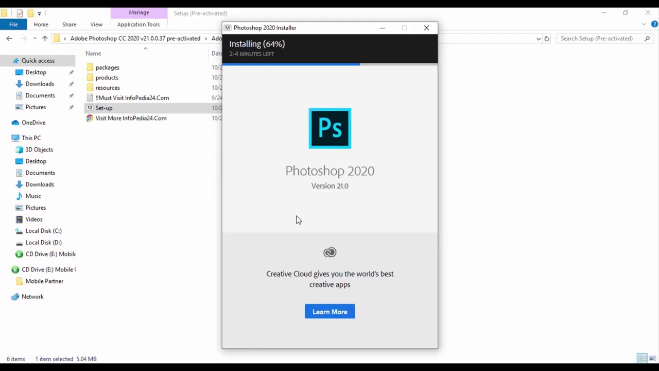The image size is (659, 371).
Task: Select the Manage contextual tab
Action: (139, 13)
